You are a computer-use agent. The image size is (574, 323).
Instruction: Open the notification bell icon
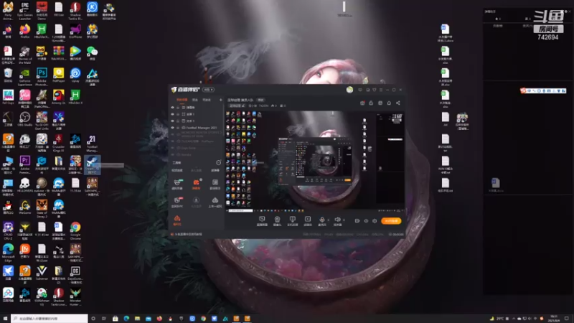click(389, 103)
